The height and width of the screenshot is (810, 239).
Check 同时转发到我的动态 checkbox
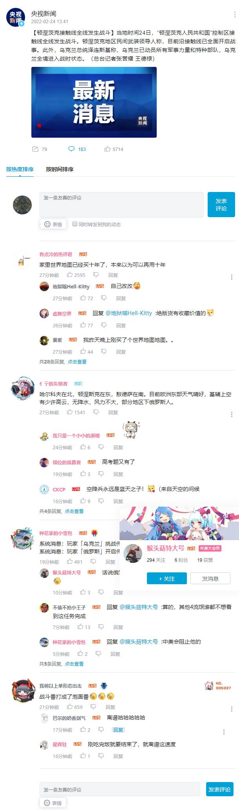[75, 224]
